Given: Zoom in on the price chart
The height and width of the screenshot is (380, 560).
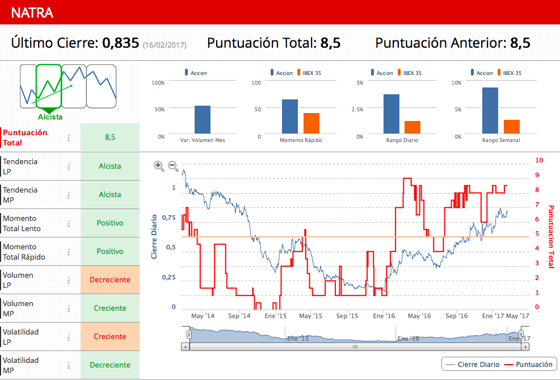Looking at the screenshot, I should pos(158,166).
